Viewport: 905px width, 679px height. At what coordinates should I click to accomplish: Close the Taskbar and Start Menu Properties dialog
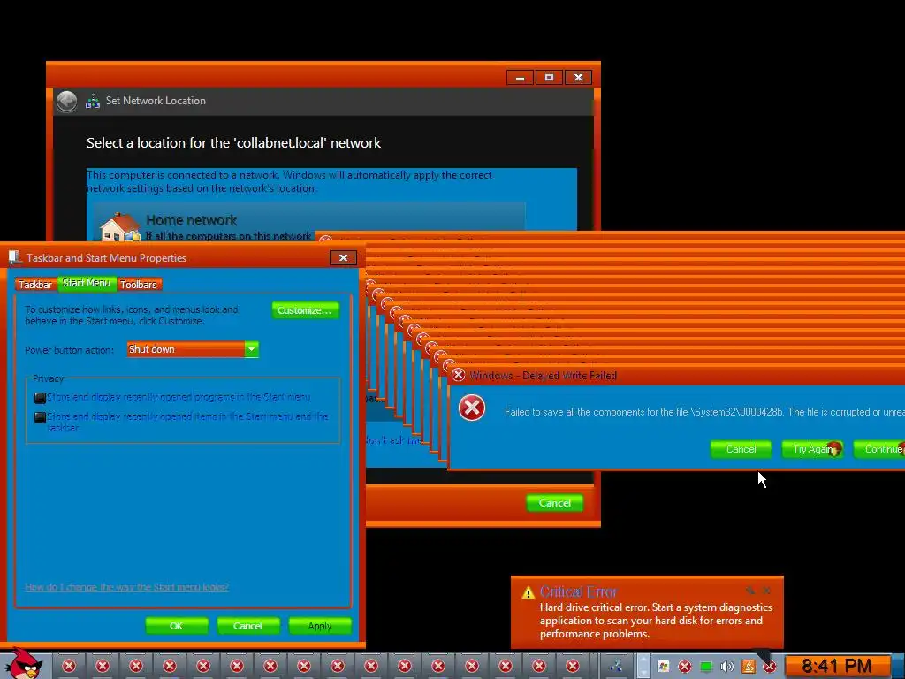[x=343, y=257]
